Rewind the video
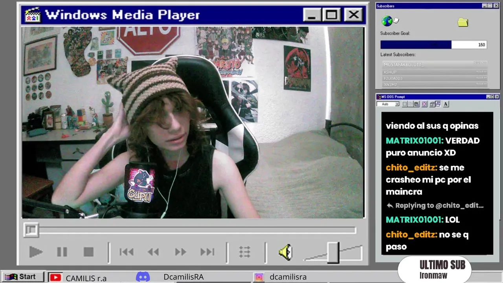This screenshot has width=503, height=283. 153,252
